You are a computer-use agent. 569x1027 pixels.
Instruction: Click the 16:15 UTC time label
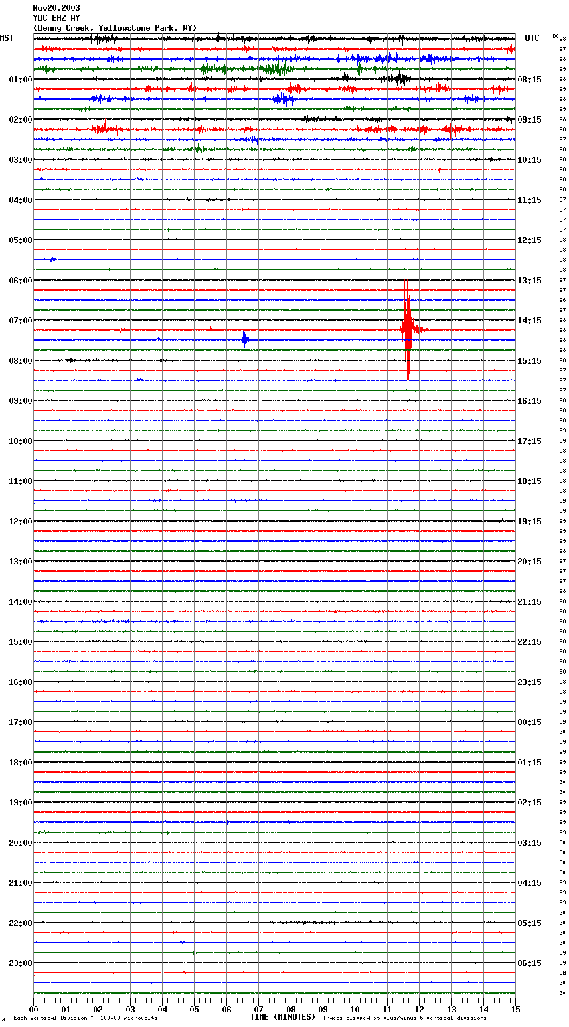click(530, 401)
